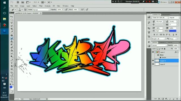Viewport: 181px width, 101px height.
Task: Click the Faux Bold button
Action: tap(154, 35)
